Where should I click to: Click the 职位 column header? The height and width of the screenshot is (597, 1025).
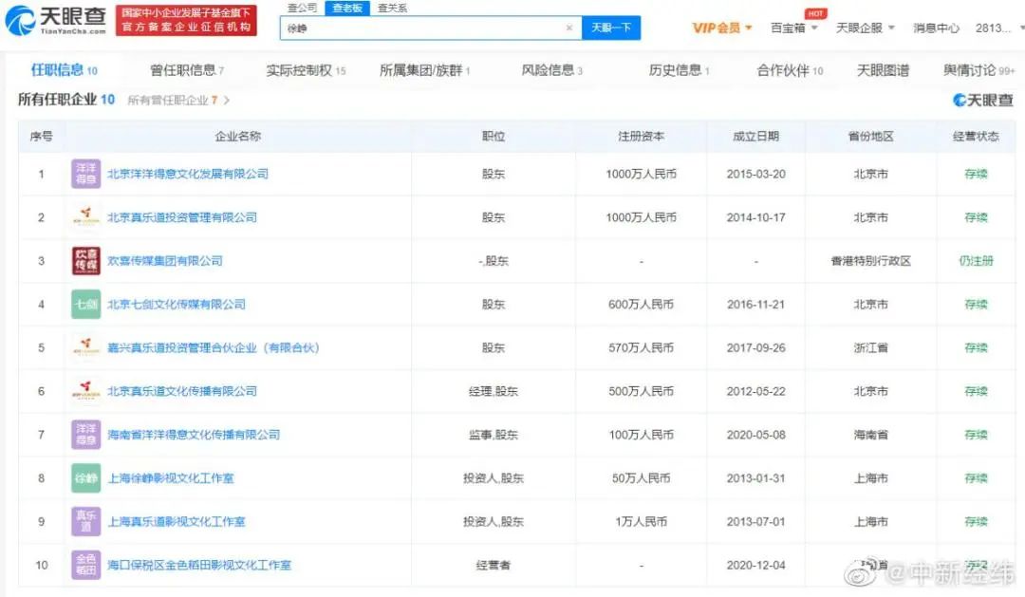pos(493,136)
